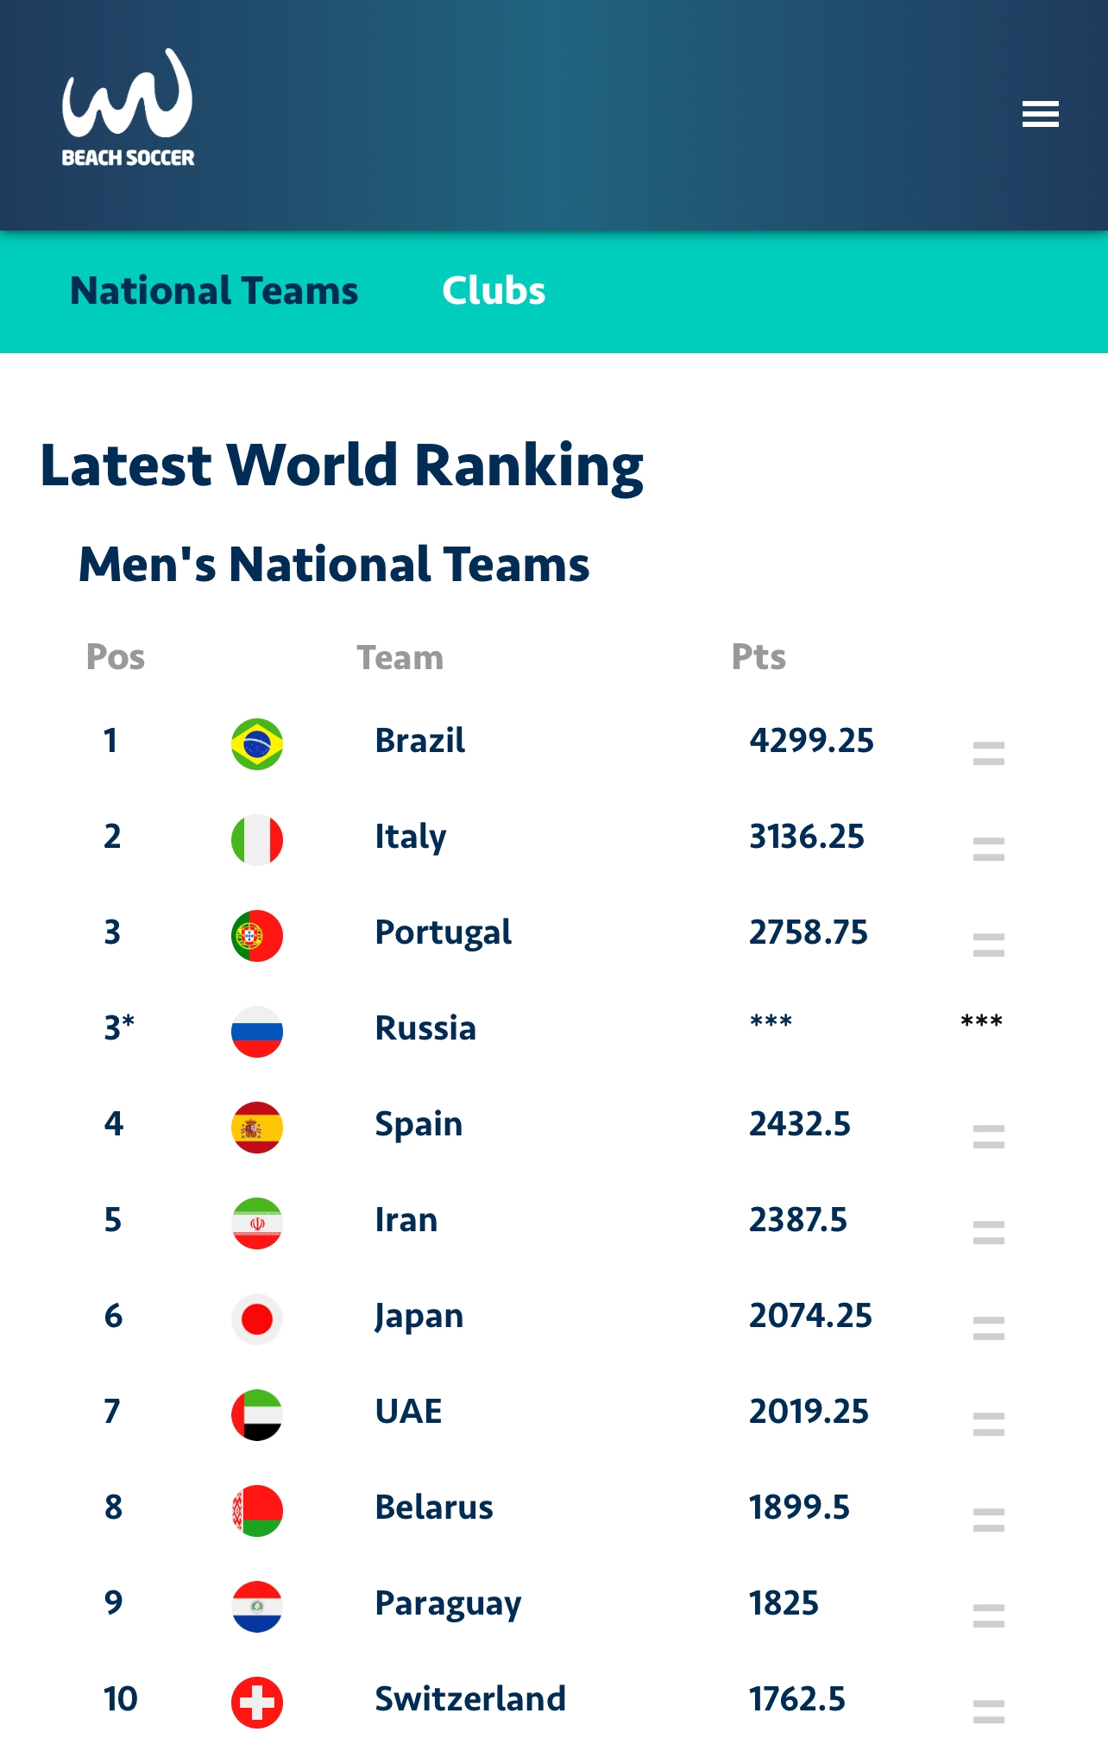Open the Paraguay team link
Image resolution: width=1108 pixels, height=1751 pixels.
click(x=448, y=1603)
